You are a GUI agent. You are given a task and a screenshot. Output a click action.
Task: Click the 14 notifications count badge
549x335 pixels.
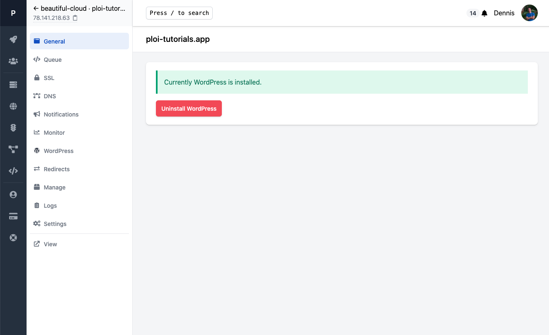coord(473,13)
